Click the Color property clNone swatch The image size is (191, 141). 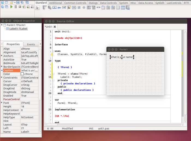22,74
